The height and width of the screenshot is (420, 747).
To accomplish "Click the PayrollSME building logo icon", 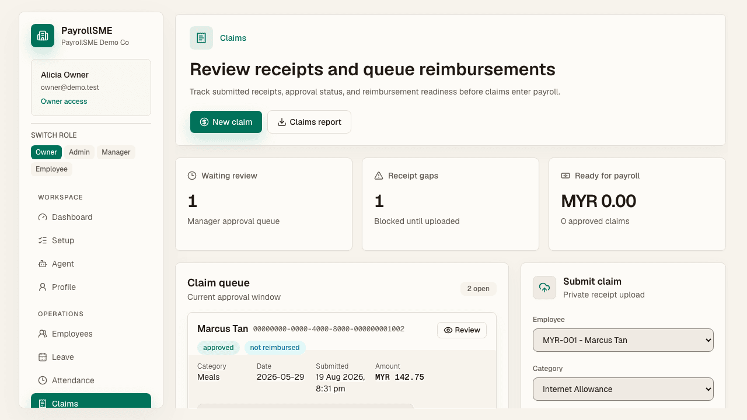I will [43, 36].
